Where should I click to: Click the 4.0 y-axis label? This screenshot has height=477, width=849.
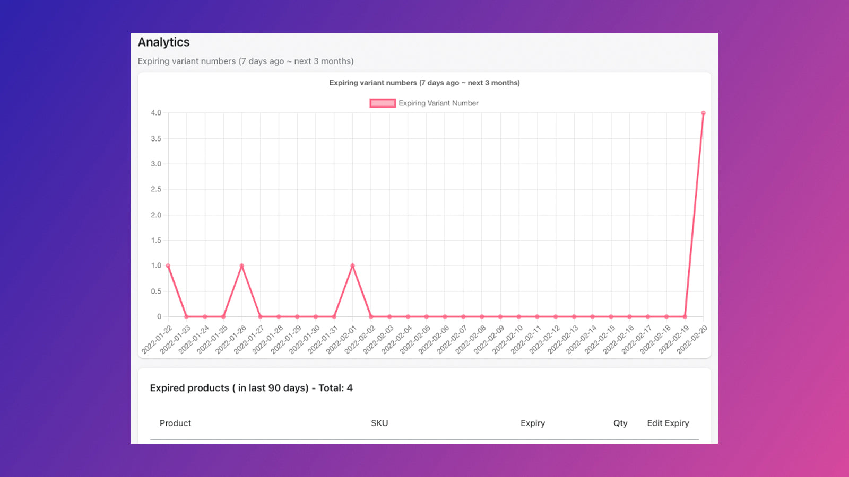click(x=156, y=113)
